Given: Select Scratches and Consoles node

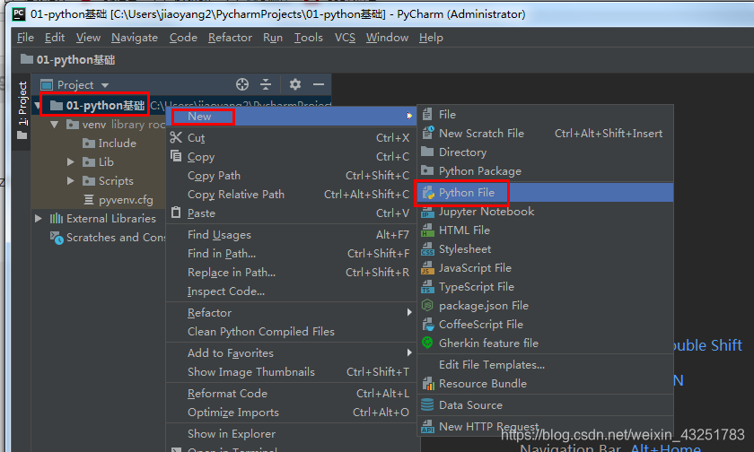Looking at the screenshot, I should [116, 238].
